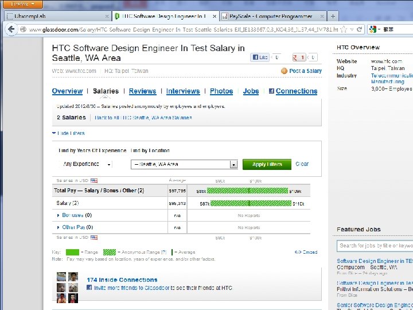Click the solid green Range key swatch
Screen dimensions: 413x310
[72, 252]
